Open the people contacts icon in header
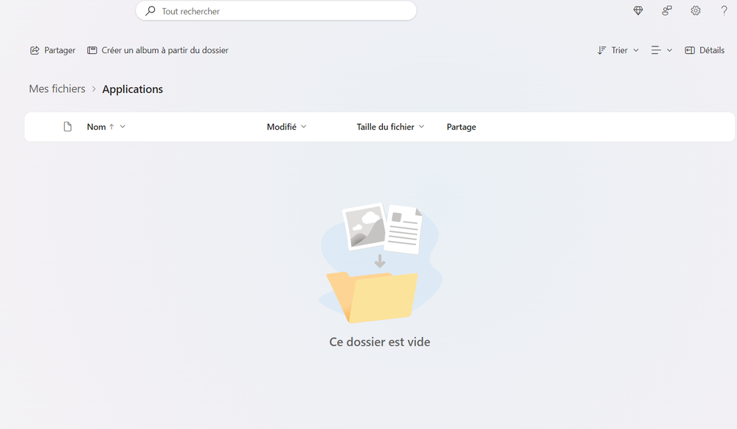737x429 pixels. (667, 10)
